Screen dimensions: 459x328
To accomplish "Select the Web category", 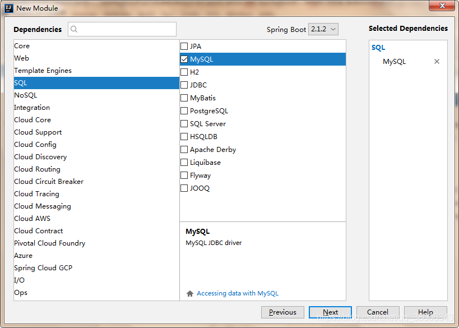I will click(96, 58).
